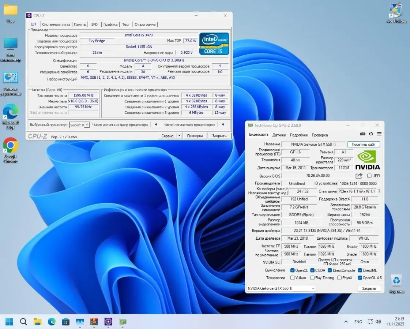Image resolution: width=410 pixels, height=329 pixels.
Task: Open Microsoft Edge from the taskbar
Action: pyautogui.click(x=52, y=321)
